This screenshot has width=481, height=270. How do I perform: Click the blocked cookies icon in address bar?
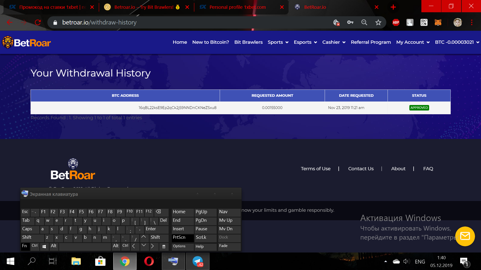pos(336,22)
